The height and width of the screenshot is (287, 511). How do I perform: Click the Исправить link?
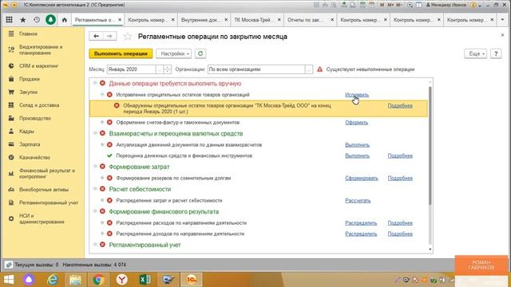point(357,95)
